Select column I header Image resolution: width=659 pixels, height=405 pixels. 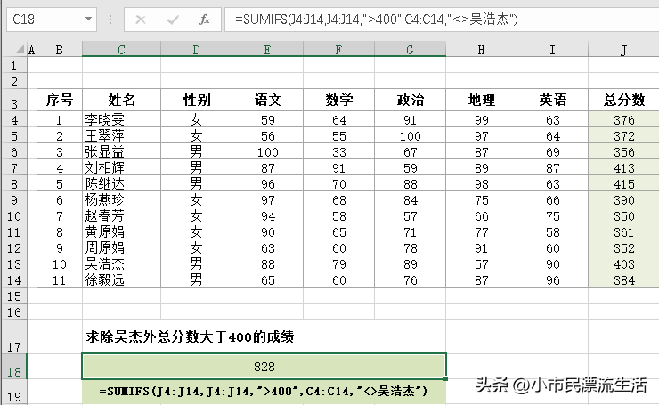tap(552, 50)
